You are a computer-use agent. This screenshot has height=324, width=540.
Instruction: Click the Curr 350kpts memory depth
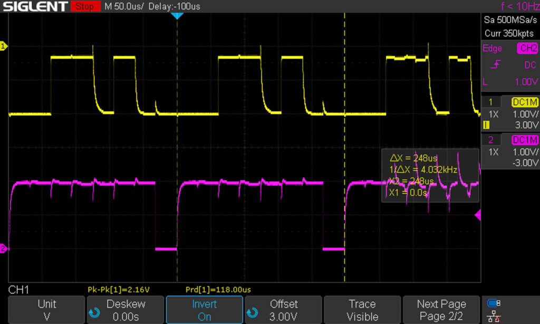pos(509,33)
